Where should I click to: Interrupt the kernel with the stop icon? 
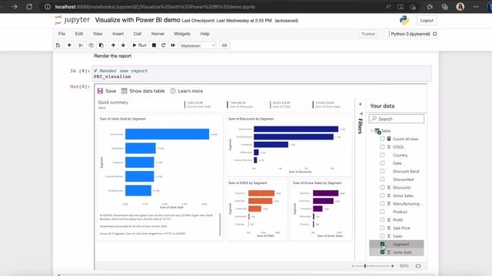(154, 45)
